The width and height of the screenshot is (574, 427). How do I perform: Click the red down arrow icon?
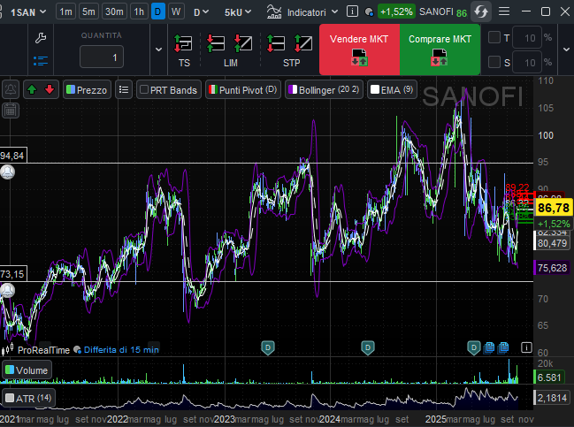50,89
